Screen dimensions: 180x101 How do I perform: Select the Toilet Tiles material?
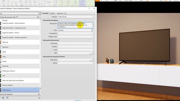[20, 66]
